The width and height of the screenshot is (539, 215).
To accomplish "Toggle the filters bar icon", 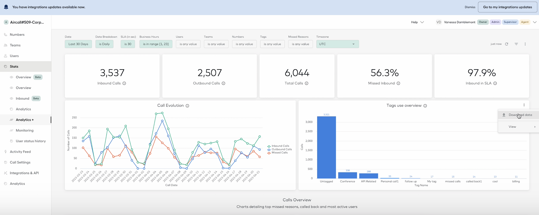I will (x=516, y=44).
